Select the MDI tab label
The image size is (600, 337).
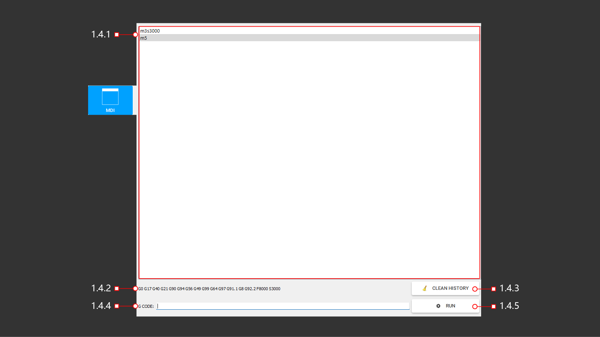click(110, 110)
